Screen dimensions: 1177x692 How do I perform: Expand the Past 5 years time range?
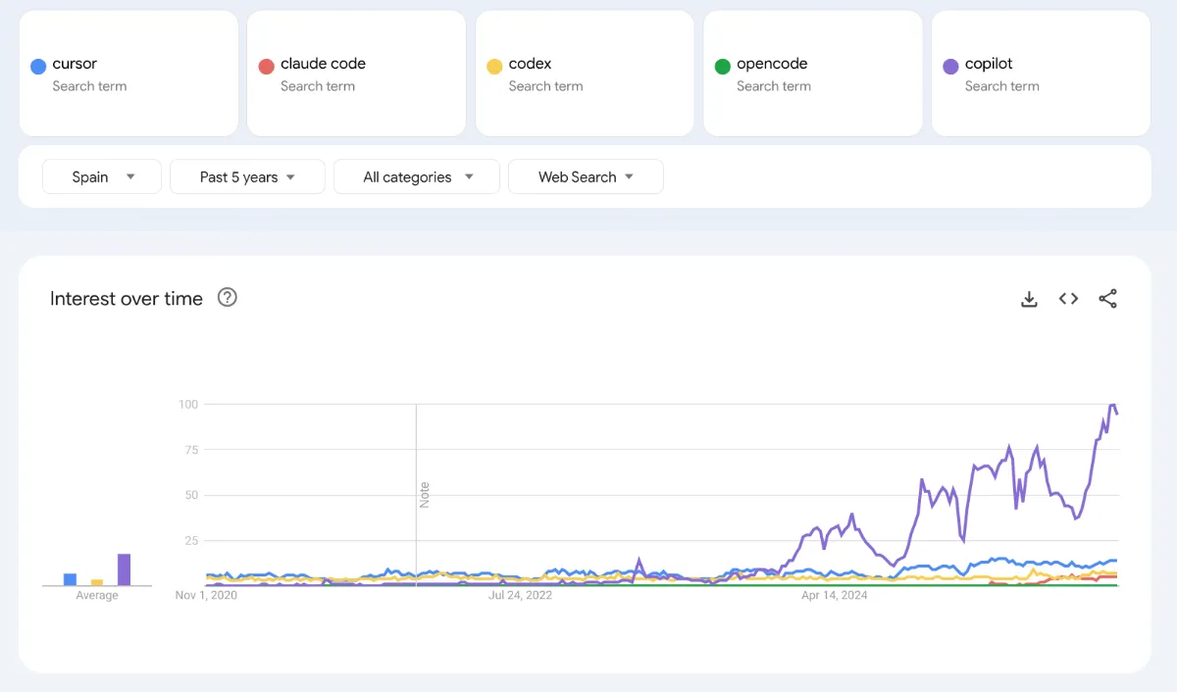pos(247,177)
